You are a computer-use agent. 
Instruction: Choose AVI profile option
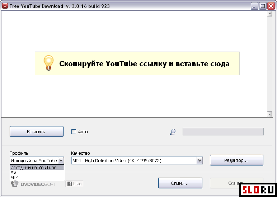[37, 172]
